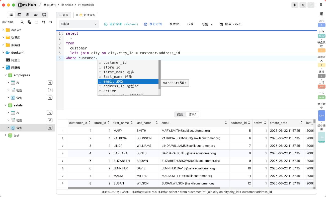Open the user account icon
Screen dimensions: 326x197
point(303,5)
